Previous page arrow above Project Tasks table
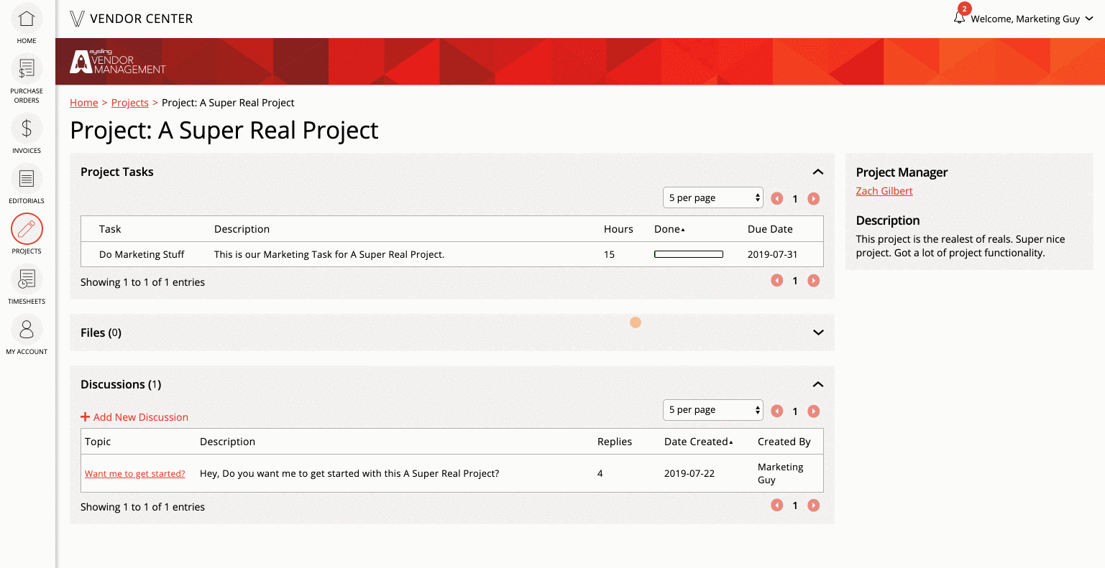 click(777, 199)
